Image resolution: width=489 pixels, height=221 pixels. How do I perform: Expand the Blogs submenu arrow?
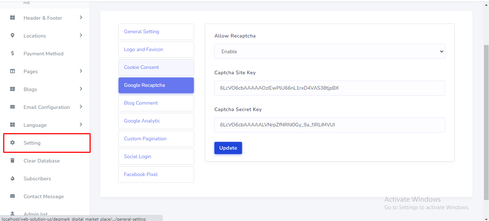tap(81, 89)
